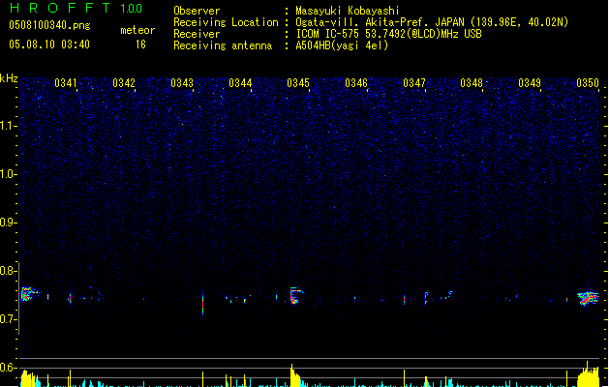Click the meteor label
This screenshot has width=609, height=387.
[137, 30]
